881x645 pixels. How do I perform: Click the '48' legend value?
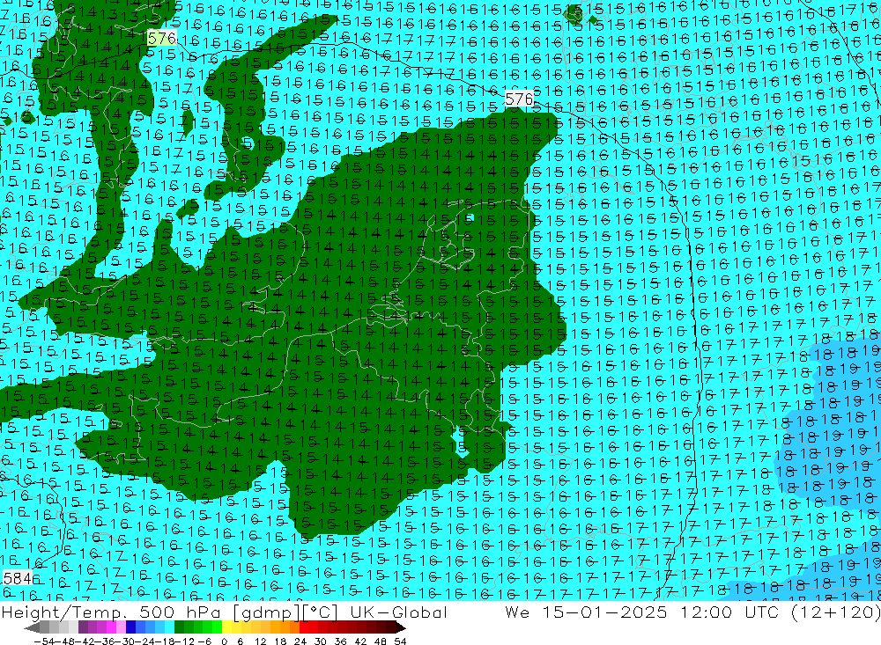pos(381,641)
